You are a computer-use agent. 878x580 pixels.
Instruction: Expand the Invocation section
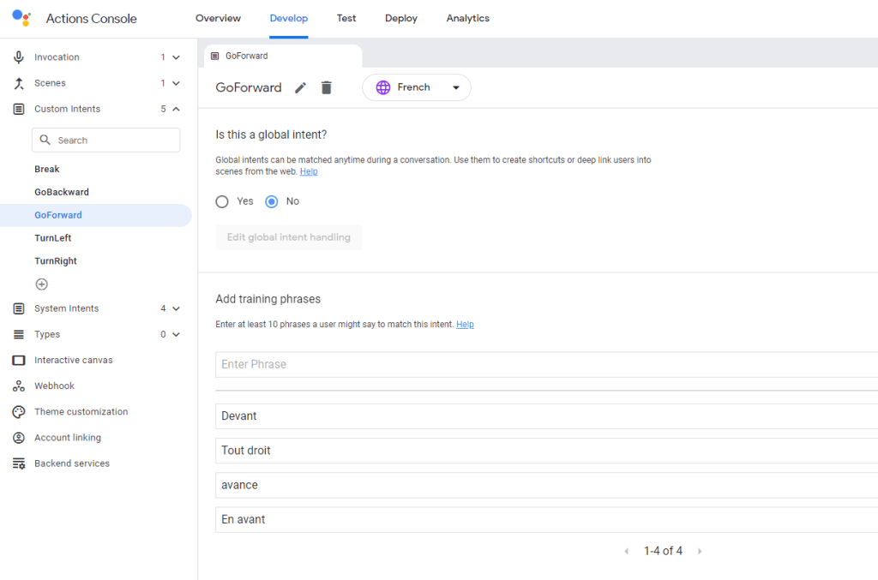click(x=176, y=57)
